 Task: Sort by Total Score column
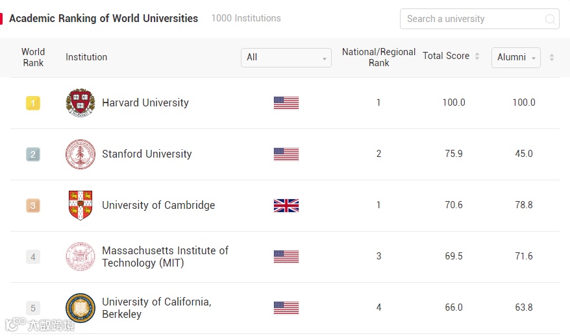point(477,56)
